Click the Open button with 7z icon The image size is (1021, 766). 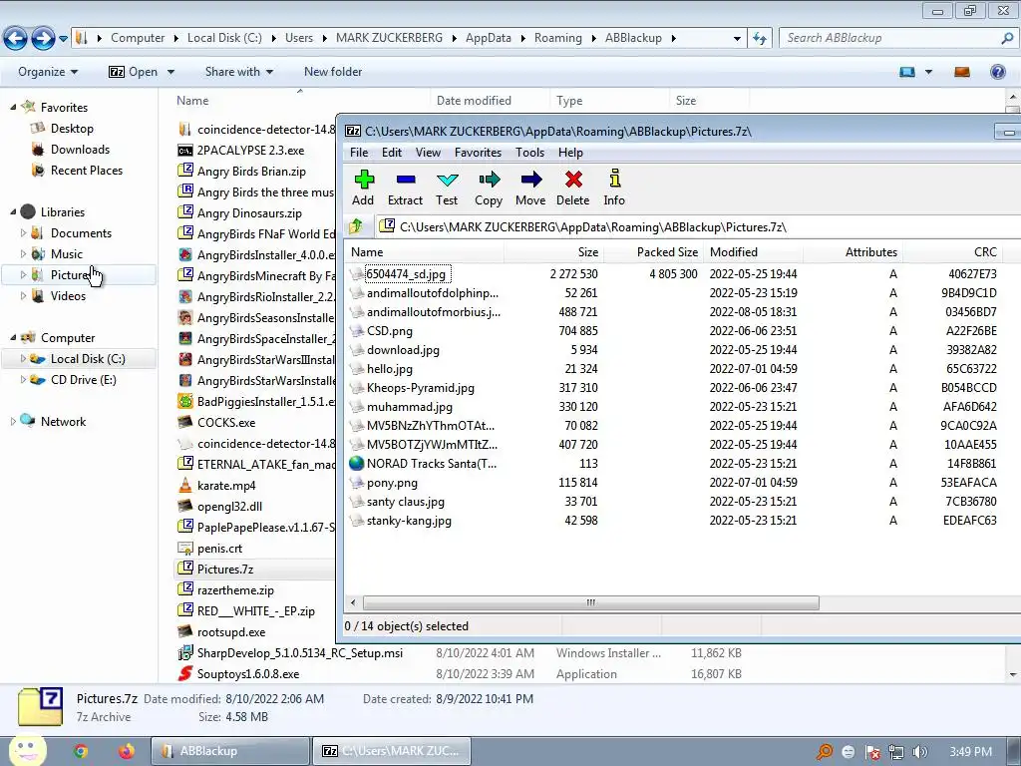coord(133,72)
